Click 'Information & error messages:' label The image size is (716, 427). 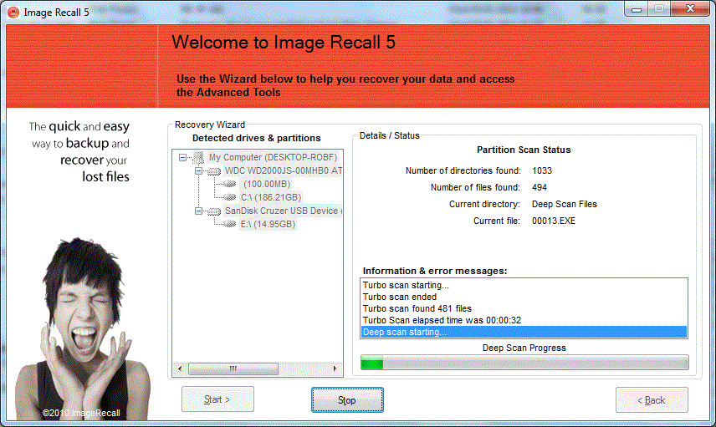[x=435, y=271]
